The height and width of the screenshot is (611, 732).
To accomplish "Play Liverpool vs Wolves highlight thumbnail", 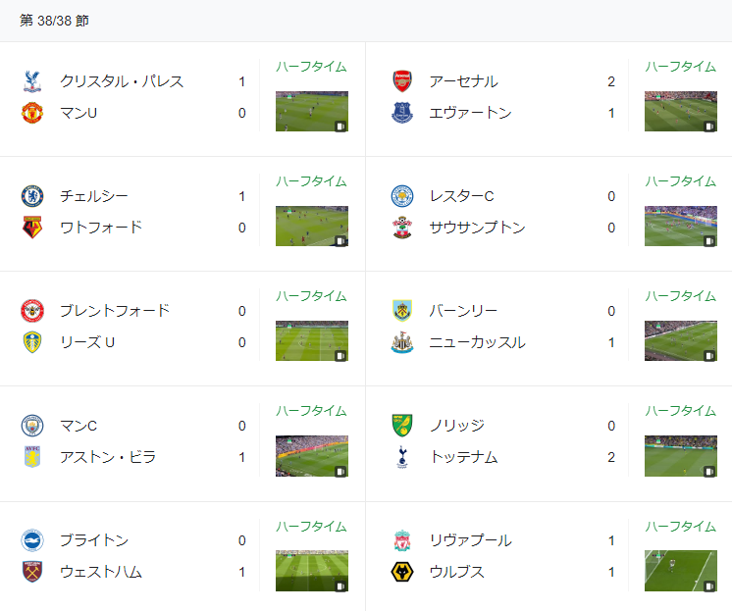I will (680, 571).
